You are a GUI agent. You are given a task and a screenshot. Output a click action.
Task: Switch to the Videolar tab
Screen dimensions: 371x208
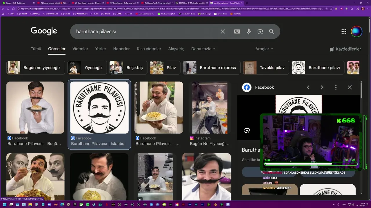pyautogui.click(x=80, y=49)
